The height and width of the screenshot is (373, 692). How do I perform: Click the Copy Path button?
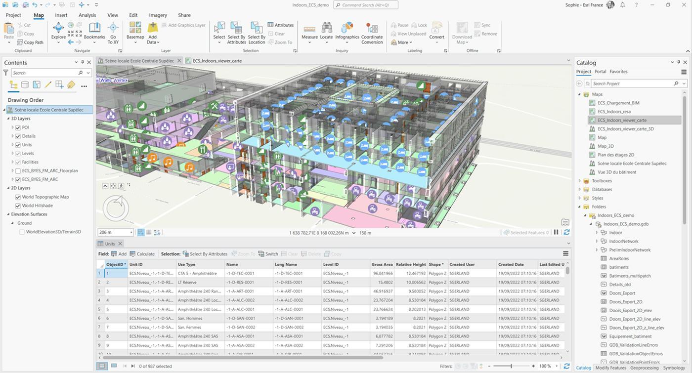point(30,42)
